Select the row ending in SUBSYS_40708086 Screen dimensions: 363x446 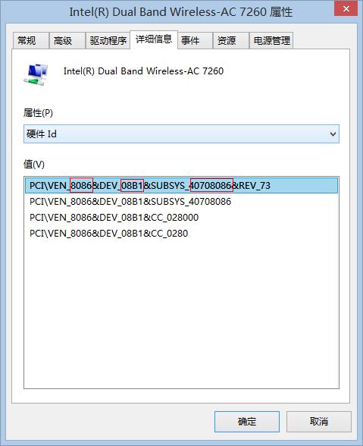pyautogui.click(x=181, y=202)
